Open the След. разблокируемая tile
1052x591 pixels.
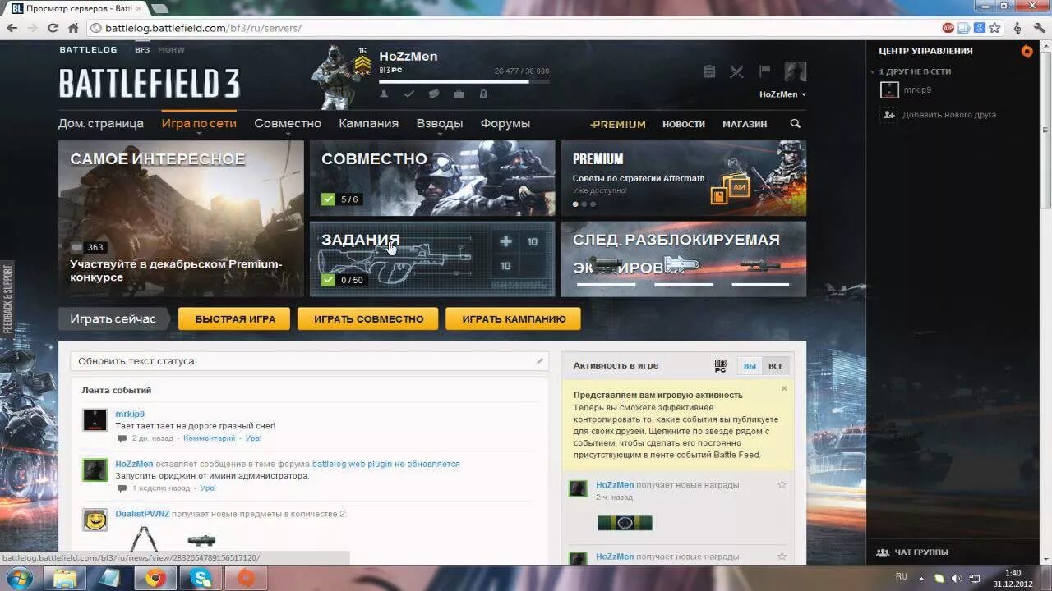[x=684, y=259]
